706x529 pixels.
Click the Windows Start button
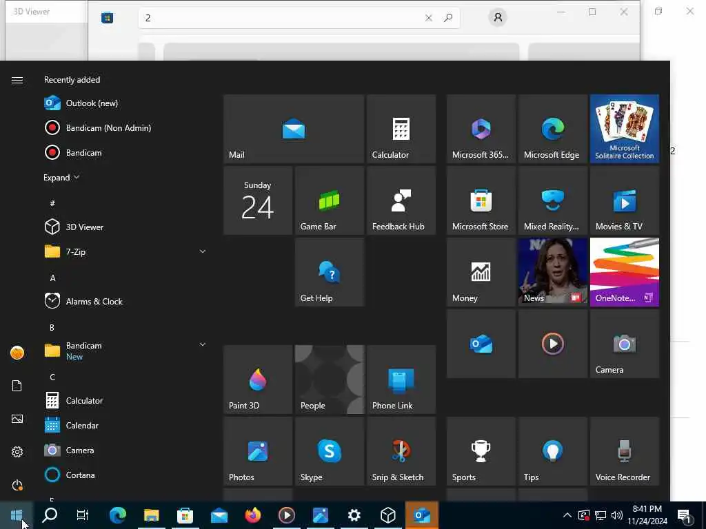pyautogui.click(x=17, y=515)
